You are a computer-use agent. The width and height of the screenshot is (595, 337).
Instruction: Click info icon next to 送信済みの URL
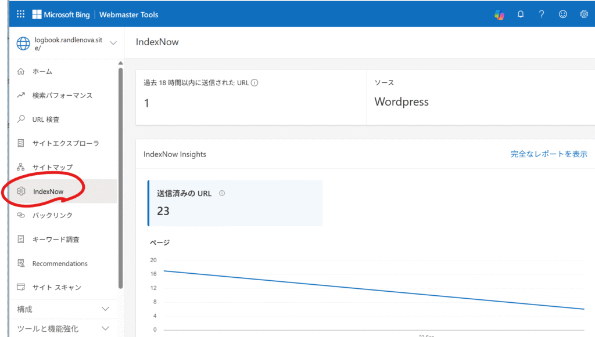[222, 194]
